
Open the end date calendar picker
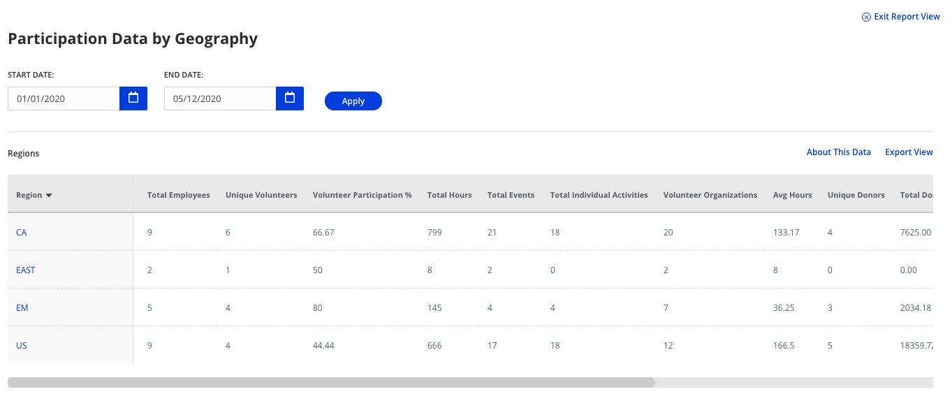290,99
